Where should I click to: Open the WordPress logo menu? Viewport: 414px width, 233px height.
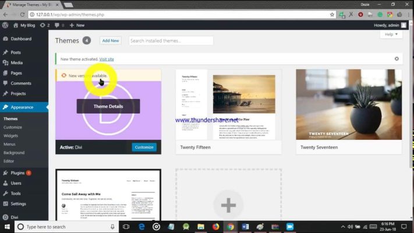click(x=5, y=25)
